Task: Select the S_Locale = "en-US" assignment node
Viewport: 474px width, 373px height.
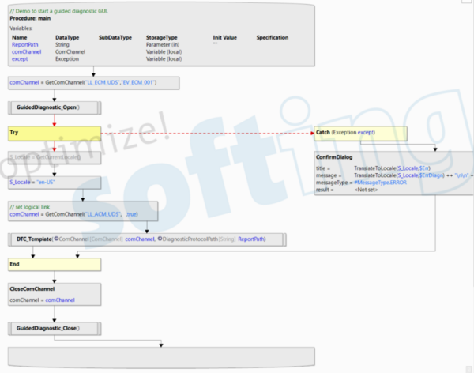Action: [55, 183]
